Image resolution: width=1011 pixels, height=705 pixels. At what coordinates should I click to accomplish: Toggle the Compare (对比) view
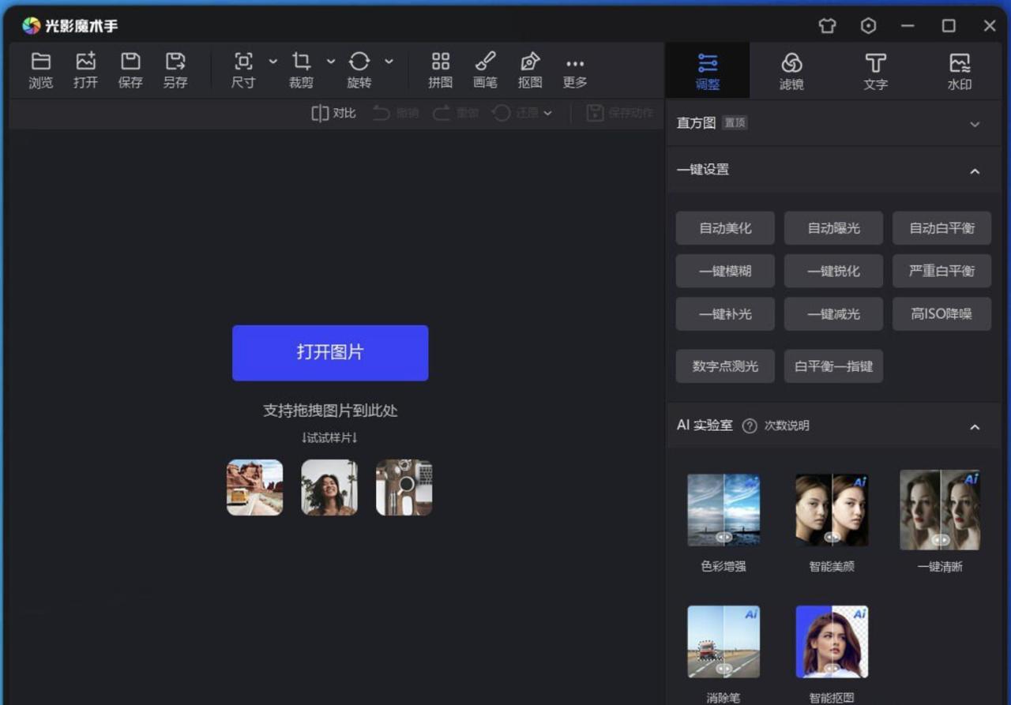333,113
